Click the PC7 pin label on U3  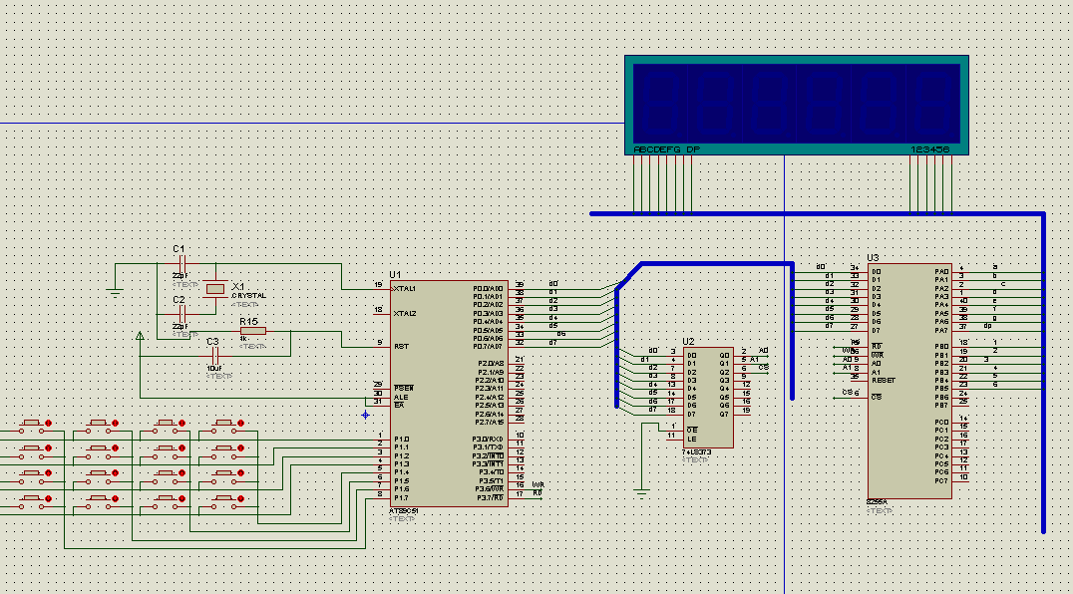click(941, 480)
